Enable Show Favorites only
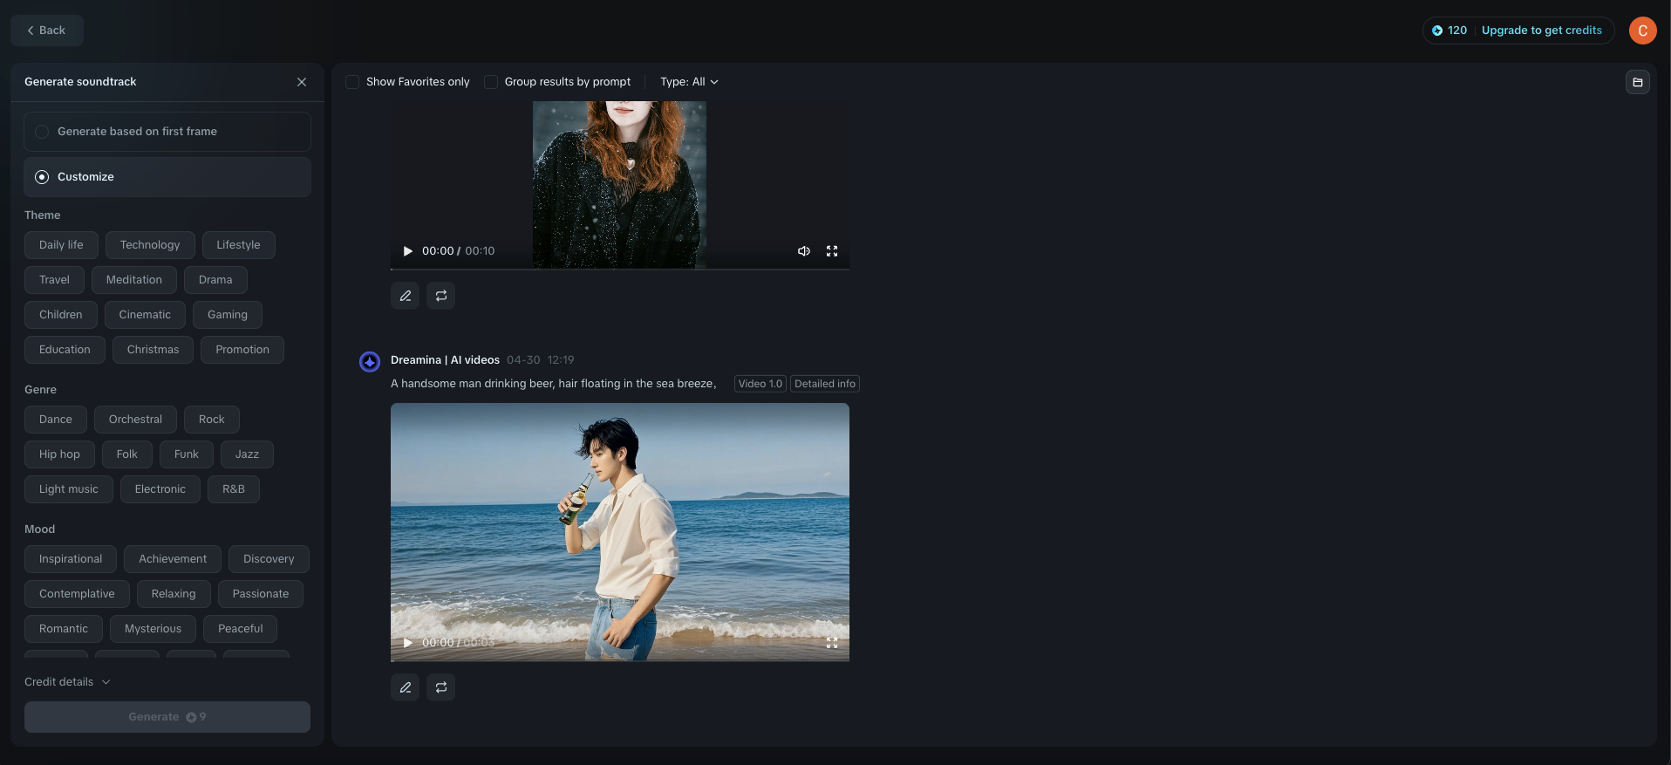The image size is (1671, 765). click(352, 82)
